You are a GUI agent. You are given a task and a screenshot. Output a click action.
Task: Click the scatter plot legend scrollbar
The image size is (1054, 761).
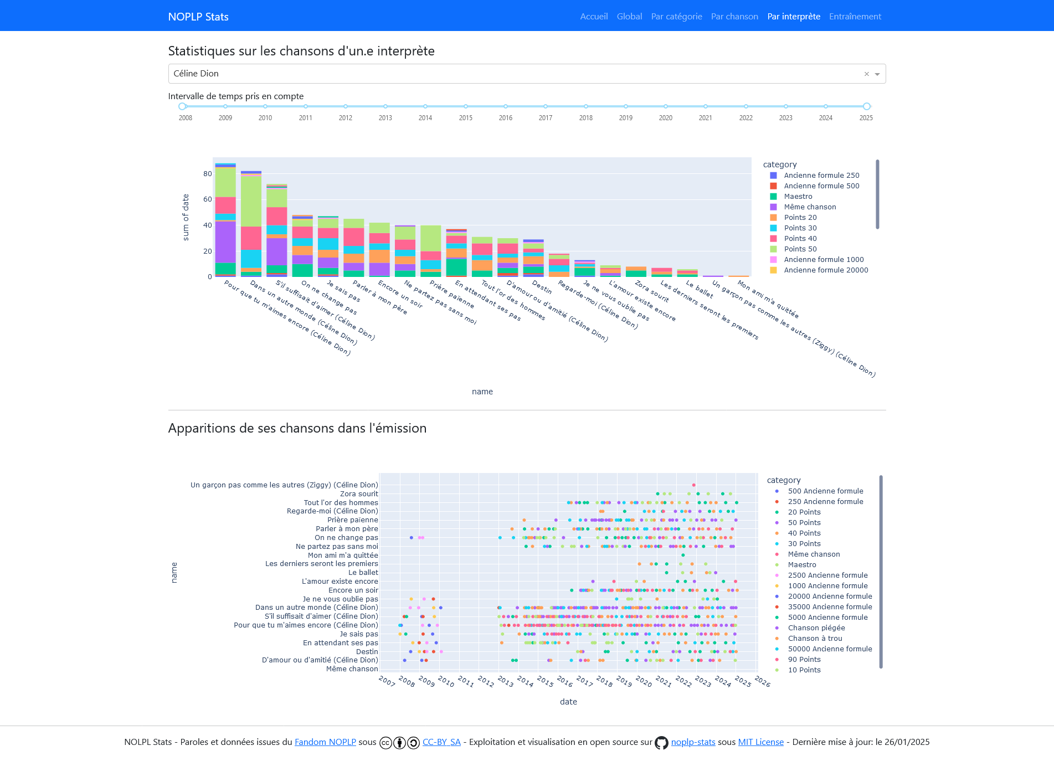point(881,572)
